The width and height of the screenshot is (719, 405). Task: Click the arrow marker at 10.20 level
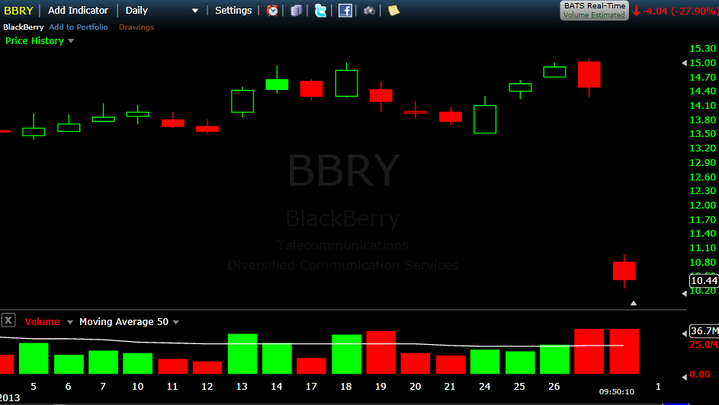(x=684, y=293)
